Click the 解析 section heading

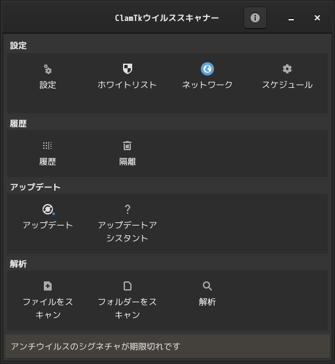coord(18,264)
